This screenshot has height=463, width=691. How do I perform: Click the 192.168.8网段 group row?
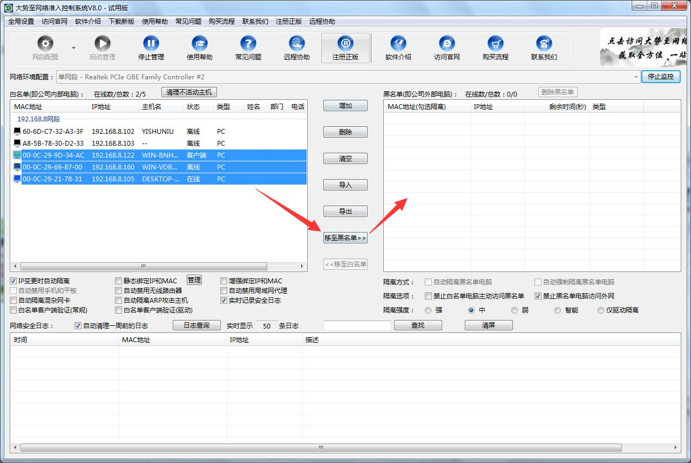coord(159,119)
